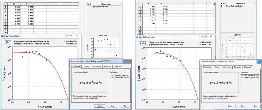Select coefficient a row in the left Model Information dialog
262x110 pixels.
[119, 75]
